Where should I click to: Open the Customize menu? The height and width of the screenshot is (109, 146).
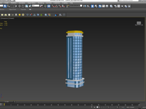pyautogui.click(x=57, y=3)
